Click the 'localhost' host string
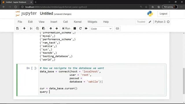185x104 pixels. pyautogui.click(x=90, y=72)
